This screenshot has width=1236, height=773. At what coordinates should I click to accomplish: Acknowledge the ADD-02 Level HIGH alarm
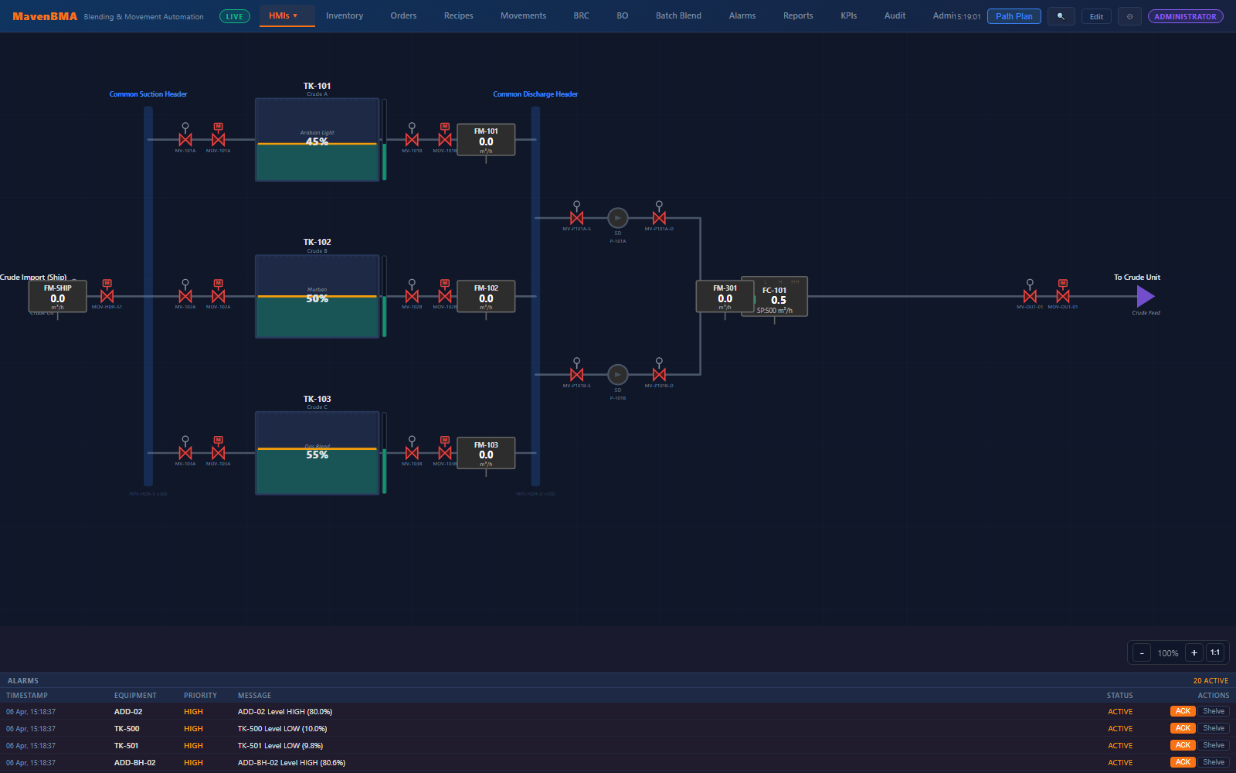tap(1182, 711)
